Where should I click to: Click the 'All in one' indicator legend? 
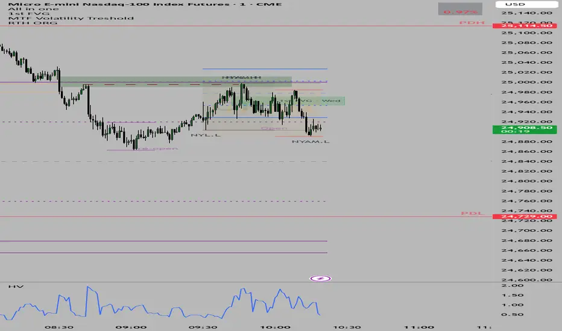point(33,9)
